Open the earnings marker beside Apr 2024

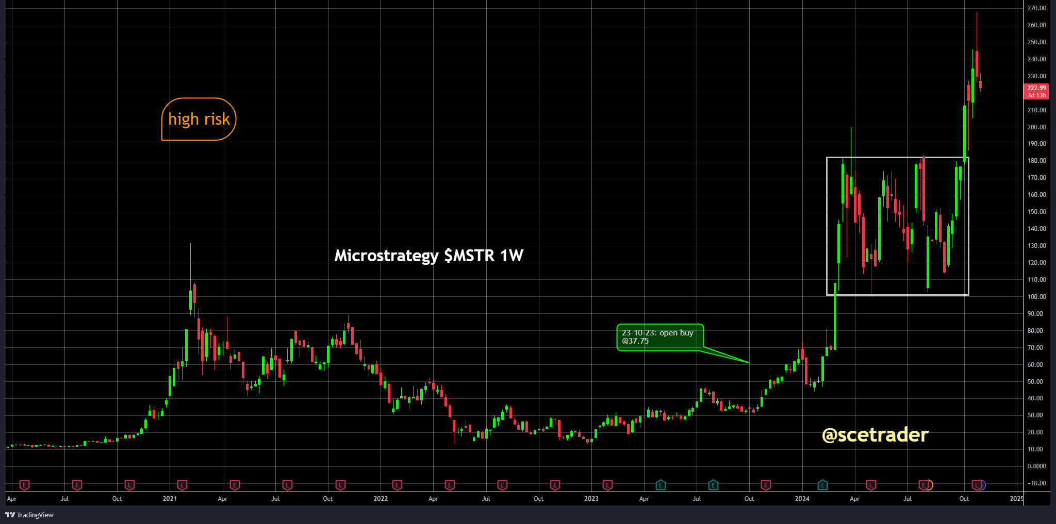tap(871, 485)
